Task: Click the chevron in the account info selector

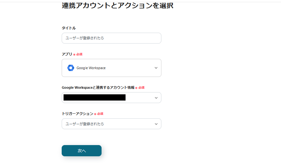Action: point(156,98)
